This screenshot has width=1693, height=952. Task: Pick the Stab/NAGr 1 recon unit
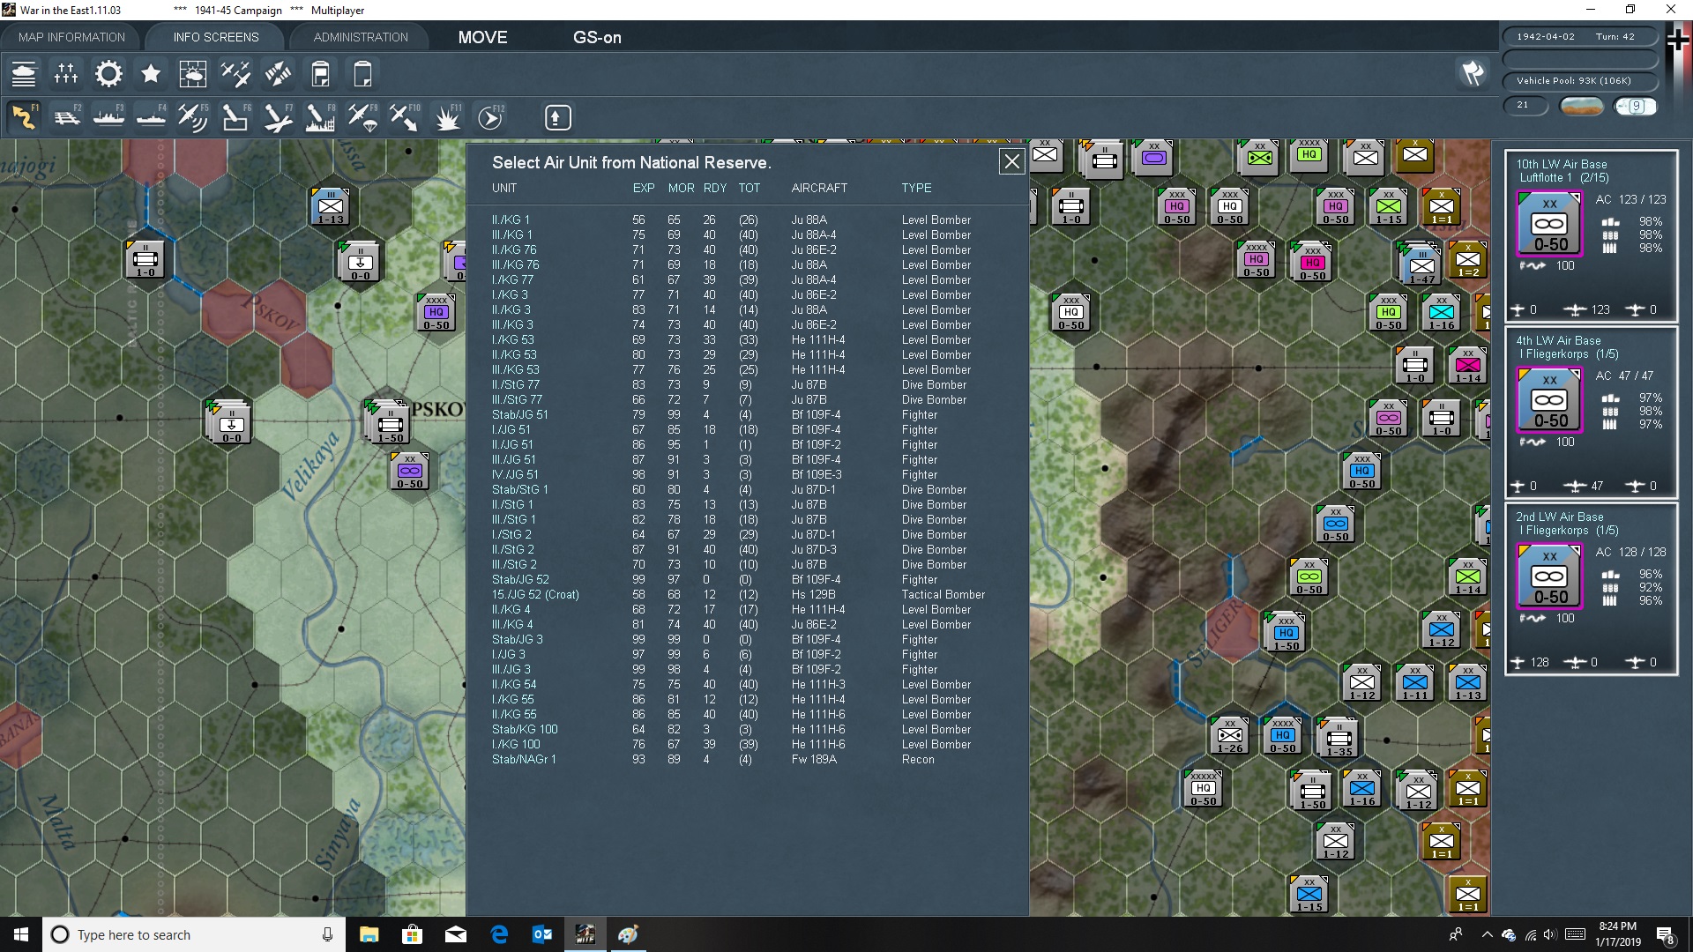524,760
